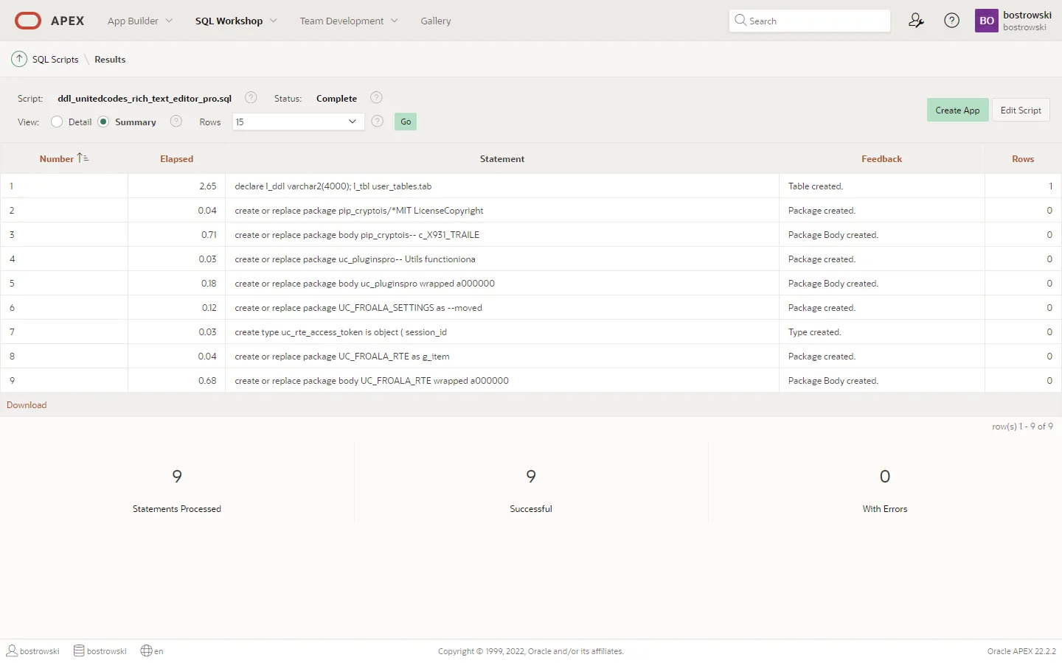The height and width of the screenshot is (663, 1062).
Task: Select the Summary view radio button
Action: click(103, 122)
